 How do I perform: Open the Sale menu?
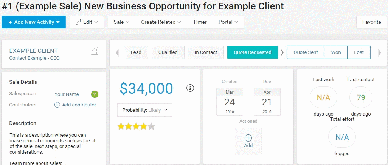point(121,22)
